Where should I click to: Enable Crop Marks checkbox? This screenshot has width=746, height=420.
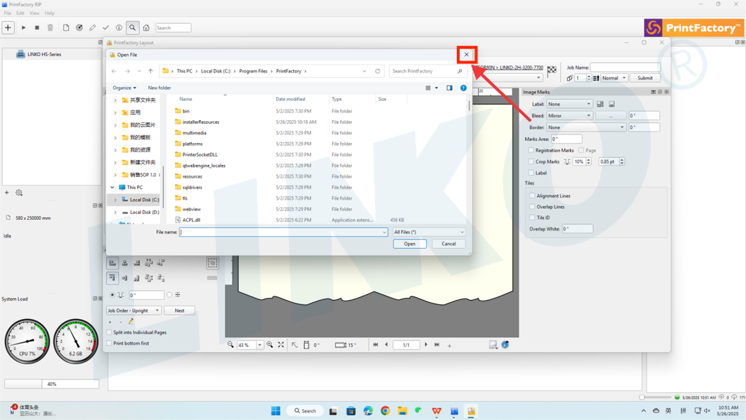(x=531, y=162)
